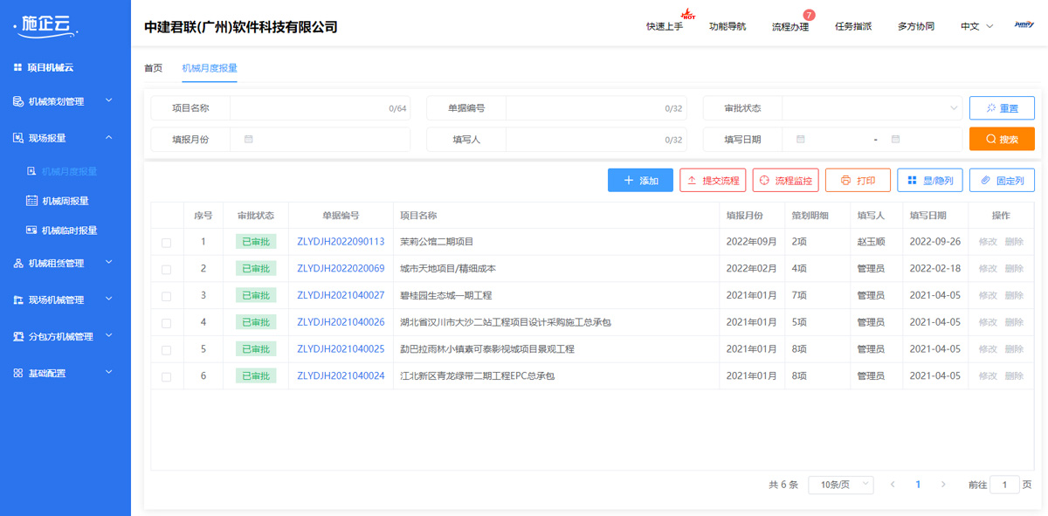The image size is (1048, 516).
Task: Click the 机械周报量 submenu icon
Action: pos(32,201)
